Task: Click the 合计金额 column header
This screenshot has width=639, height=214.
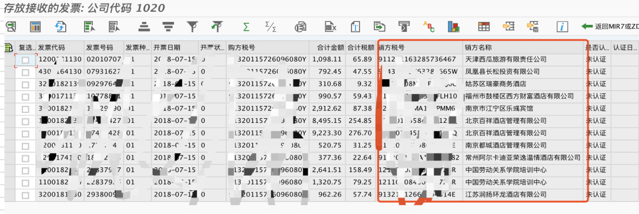Action: click(x=327, y=47)
